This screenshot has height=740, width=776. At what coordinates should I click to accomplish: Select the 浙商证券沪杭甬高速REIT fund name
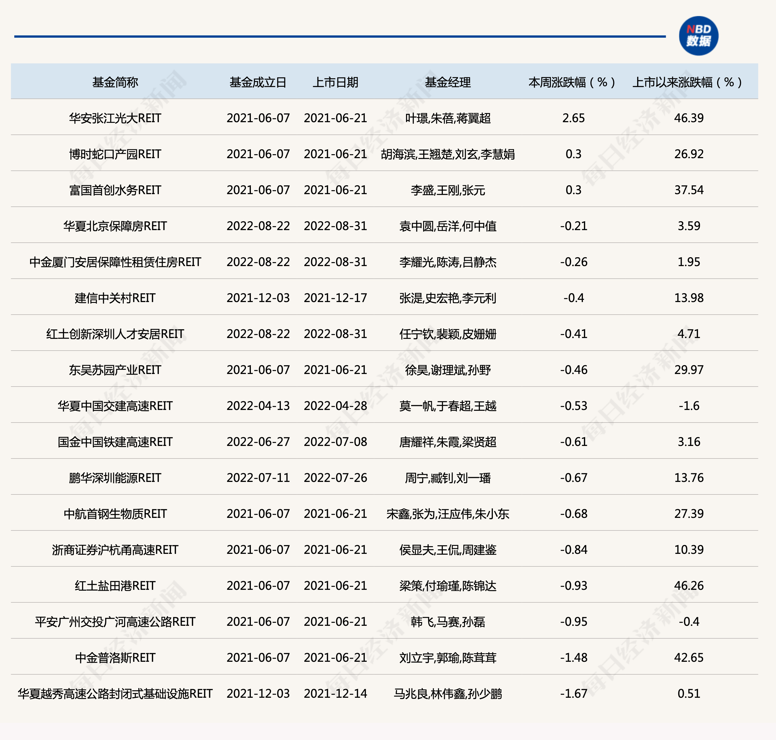click(115, 550)
